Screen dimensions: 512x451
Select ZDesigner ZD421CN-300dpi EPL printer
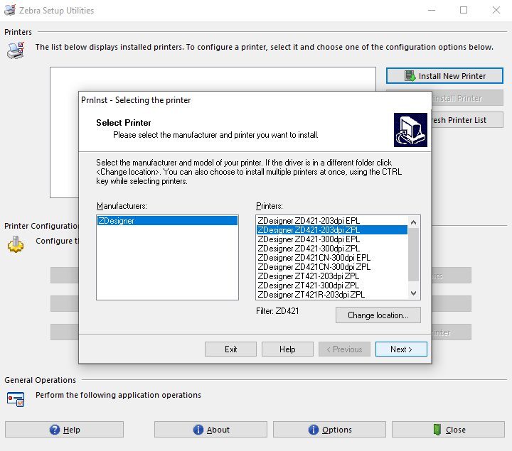332,258
